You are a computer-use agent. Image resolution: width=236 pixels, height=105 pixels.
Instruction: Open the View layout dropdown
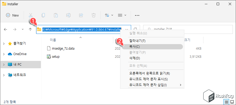pyautogui.click(x=122, y=15)
